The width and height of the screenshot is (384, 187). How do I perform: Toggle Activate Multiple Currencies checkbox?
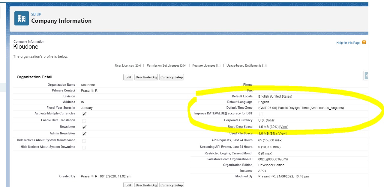point(84,114)
